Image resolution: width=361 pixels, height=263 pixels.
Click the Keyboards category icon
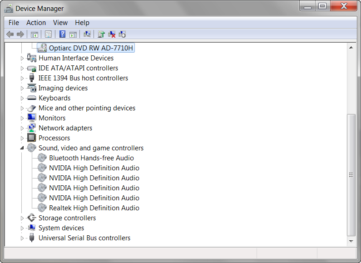[x=31, y=98]
